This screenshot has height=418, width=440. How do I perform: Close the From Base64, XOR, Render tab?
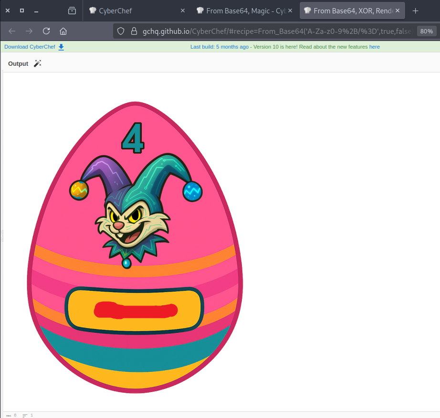398,10
